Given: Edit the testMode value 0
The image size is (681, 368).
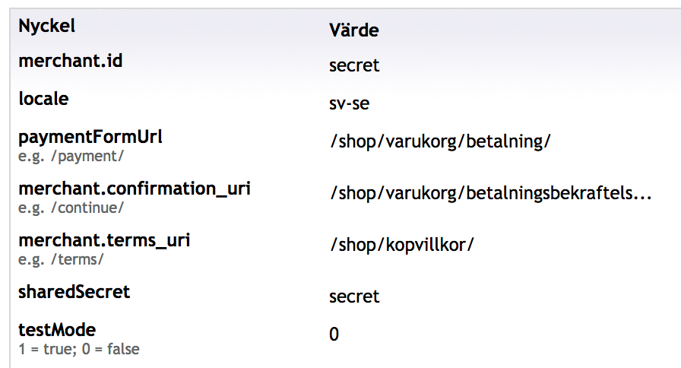Looking at the screenshot, I should click(x=334, y=334).
